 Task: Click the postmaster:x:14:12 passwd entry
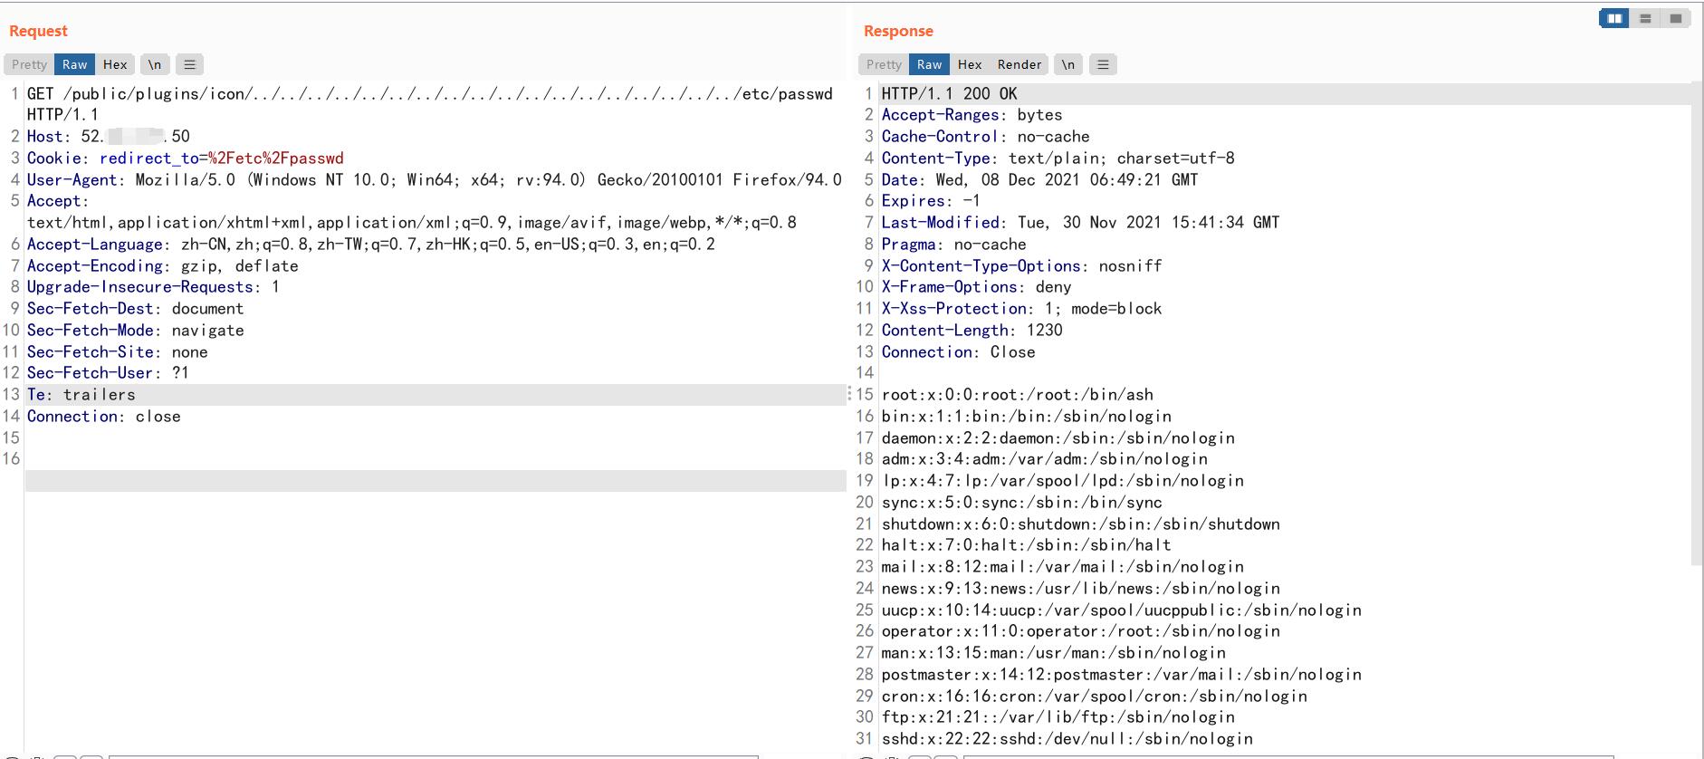[x=1122, y=675]
